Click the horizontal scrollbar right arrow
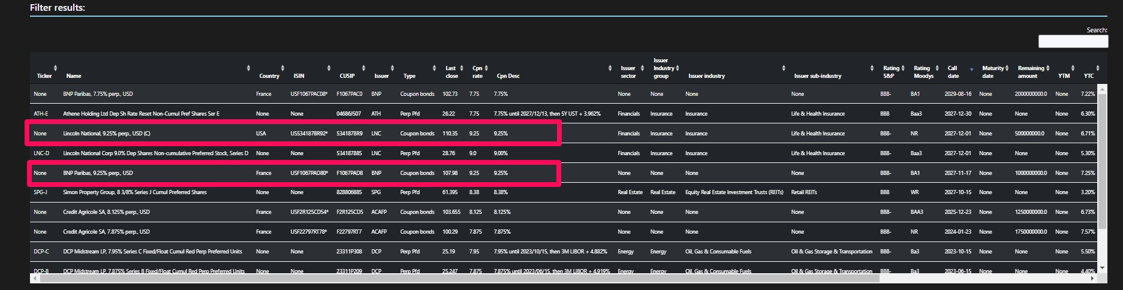 click(1094, 279)
